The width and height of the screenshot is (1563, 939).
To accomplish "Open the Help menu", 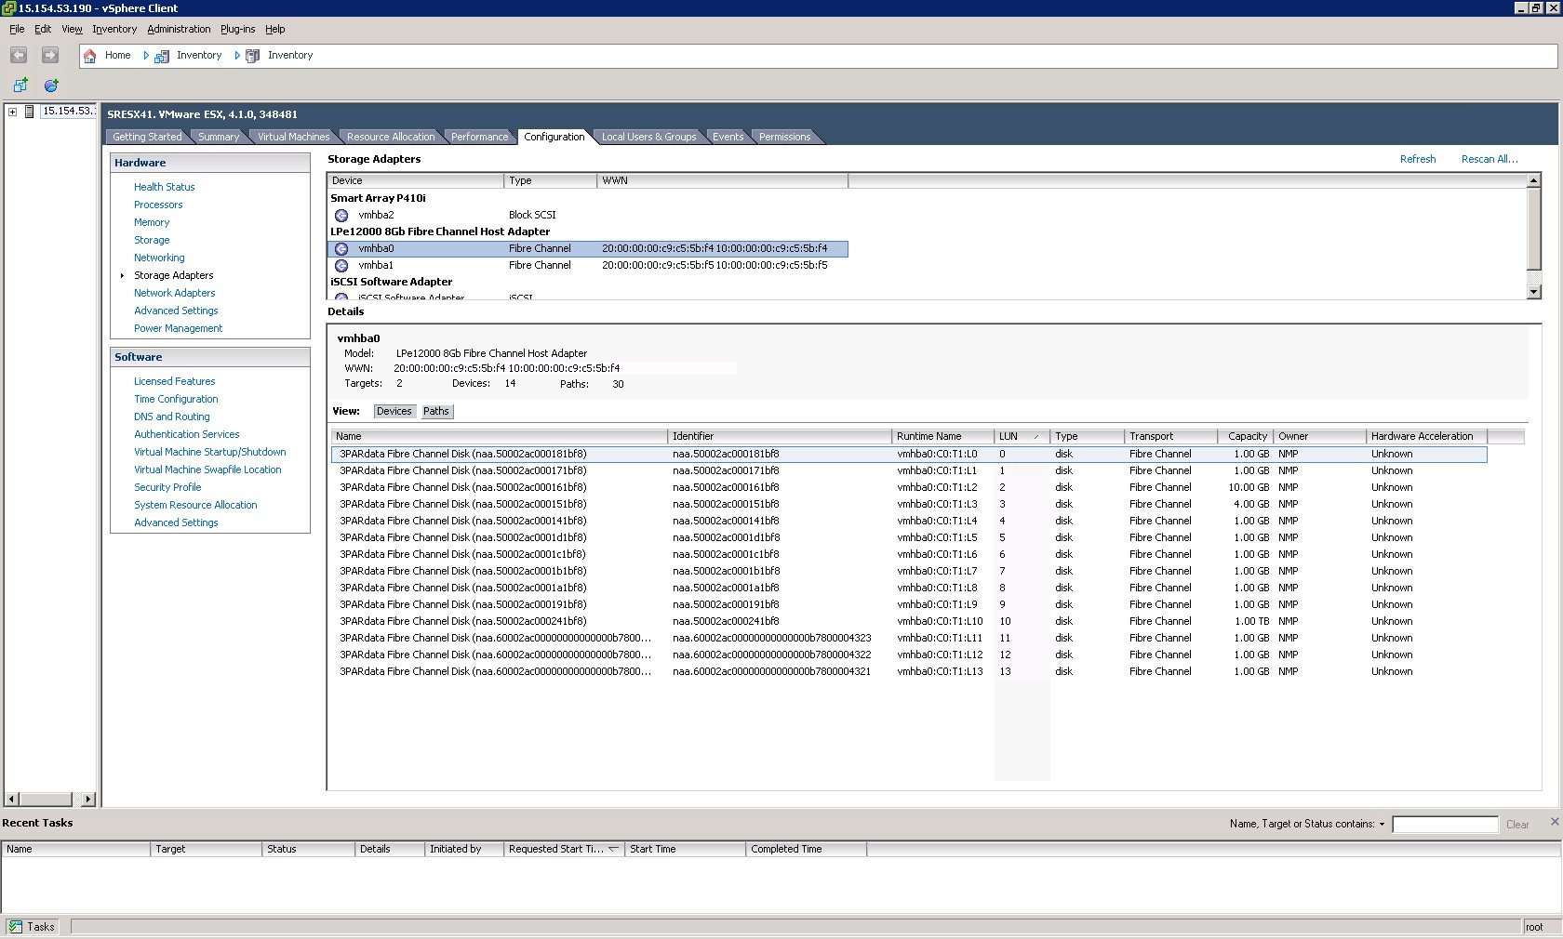I will click(275, 29).
